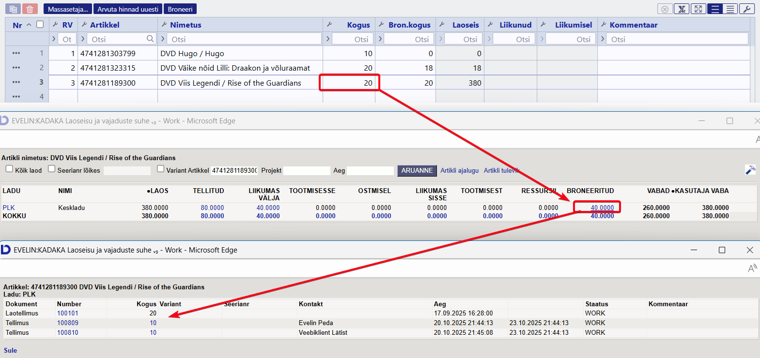The width and height of the screenshot is (760, 358).
Task: Open table settings wrench icon
Action: point(746,9)
